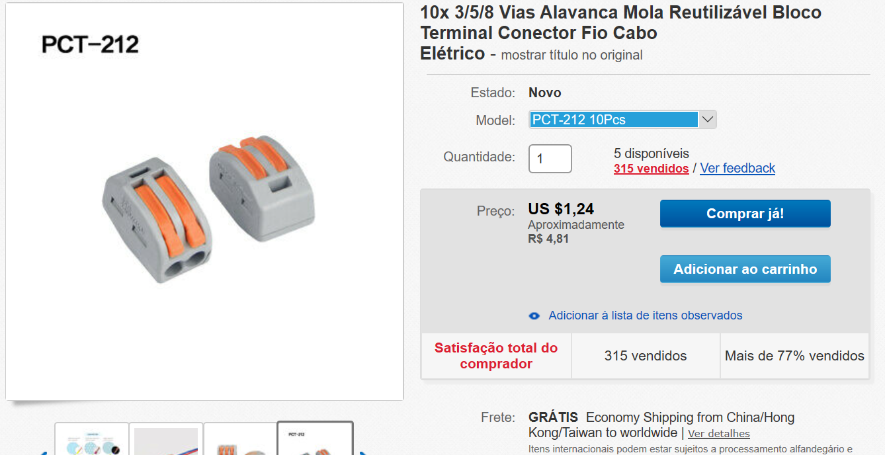Screen dimensions: 885x455
Task: Click the Comprar já! button
Action: (x=745, y=214)
